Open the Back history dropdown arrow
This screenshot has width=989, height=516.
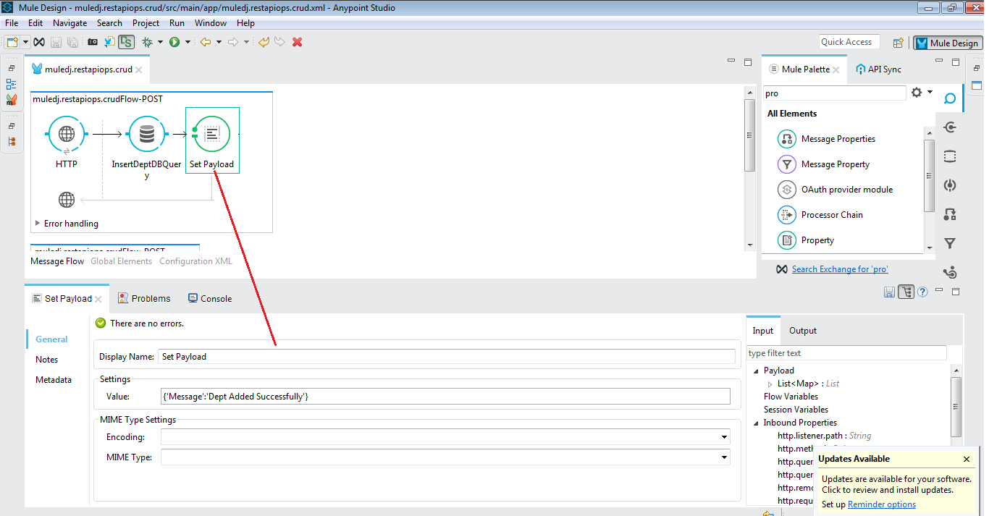click(x=219, y=42)
